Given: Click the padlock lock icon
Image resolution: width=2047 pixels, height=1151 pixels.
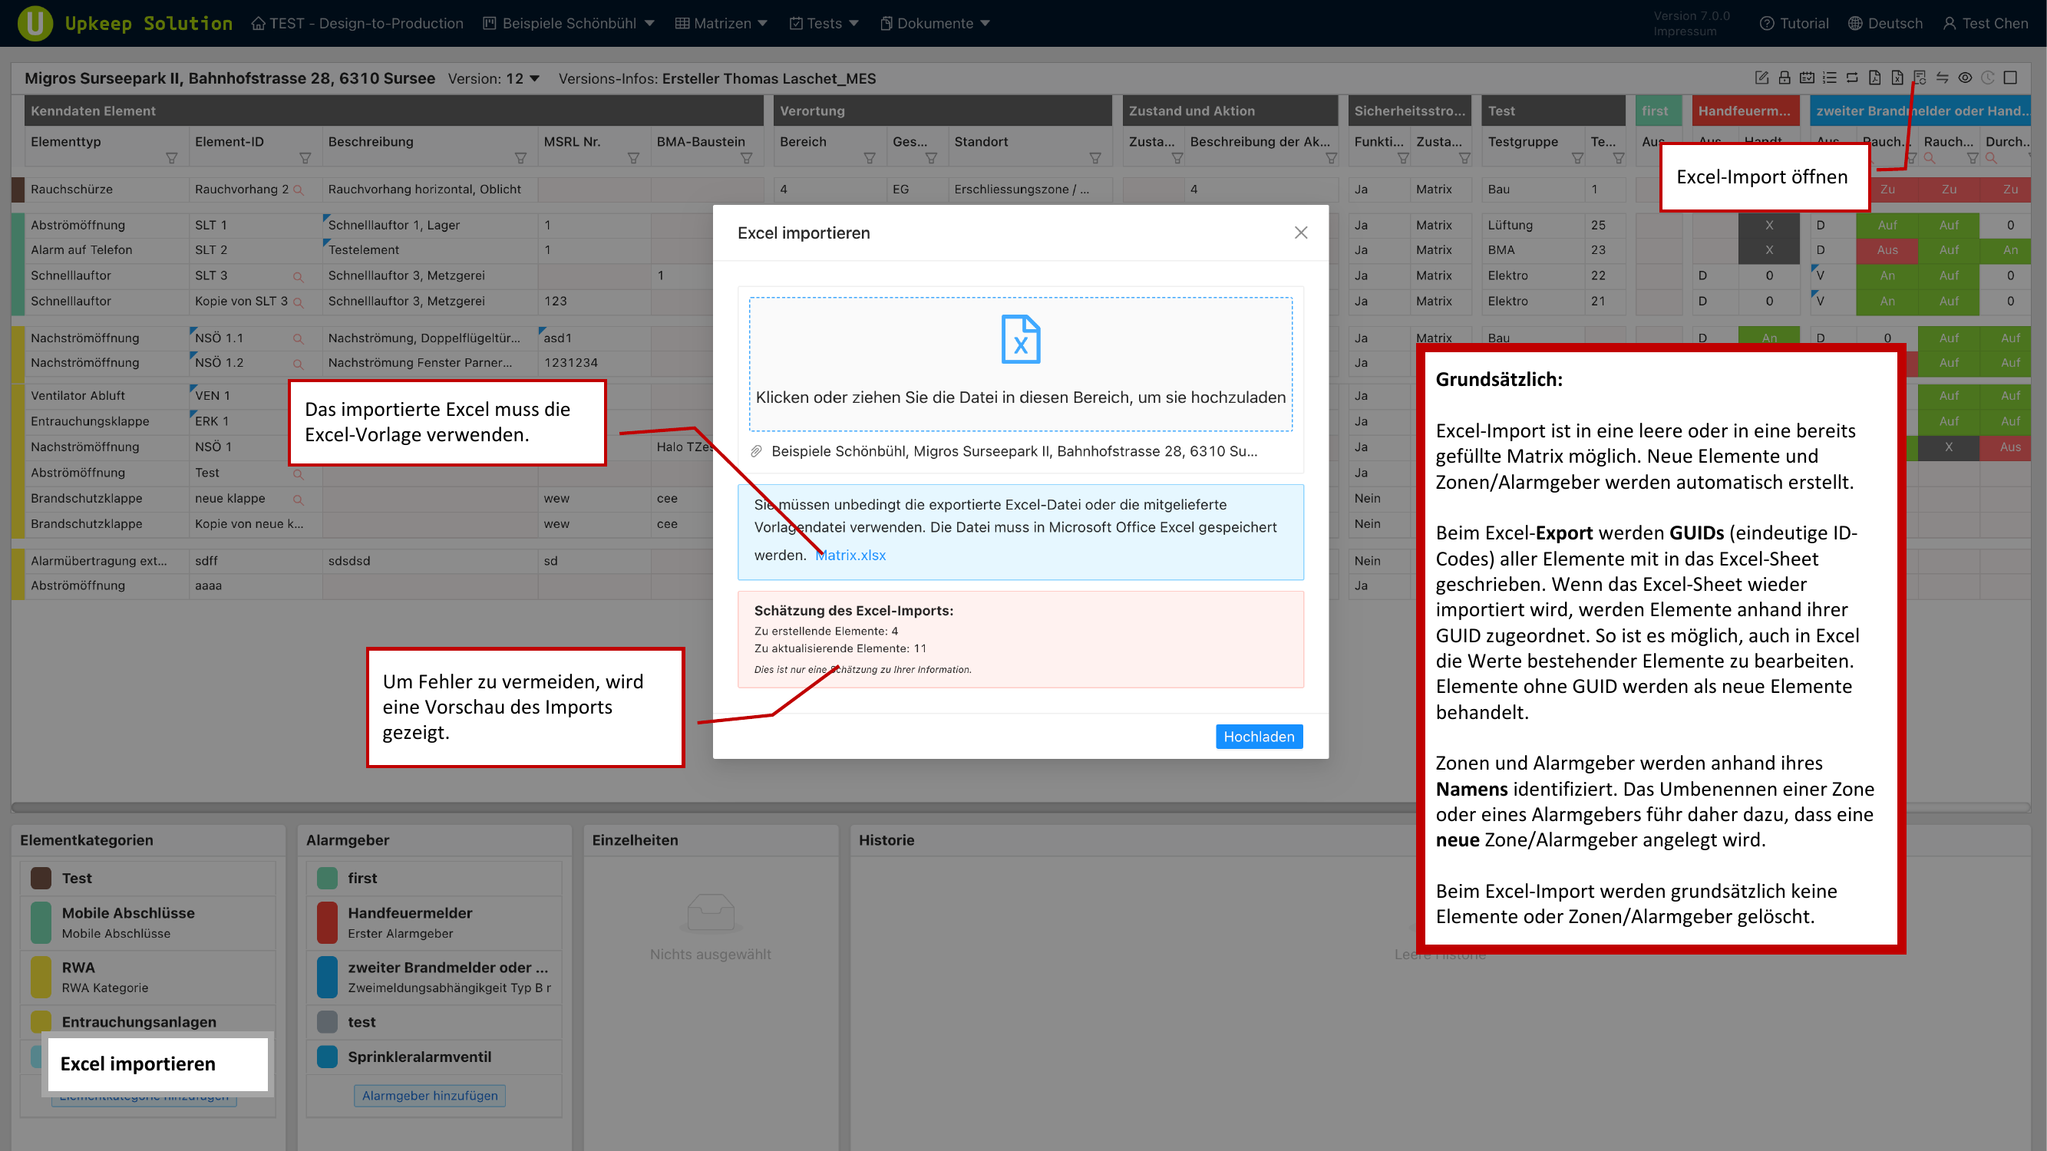Looking at the screenshot, I should click(x=1784, y=78).
